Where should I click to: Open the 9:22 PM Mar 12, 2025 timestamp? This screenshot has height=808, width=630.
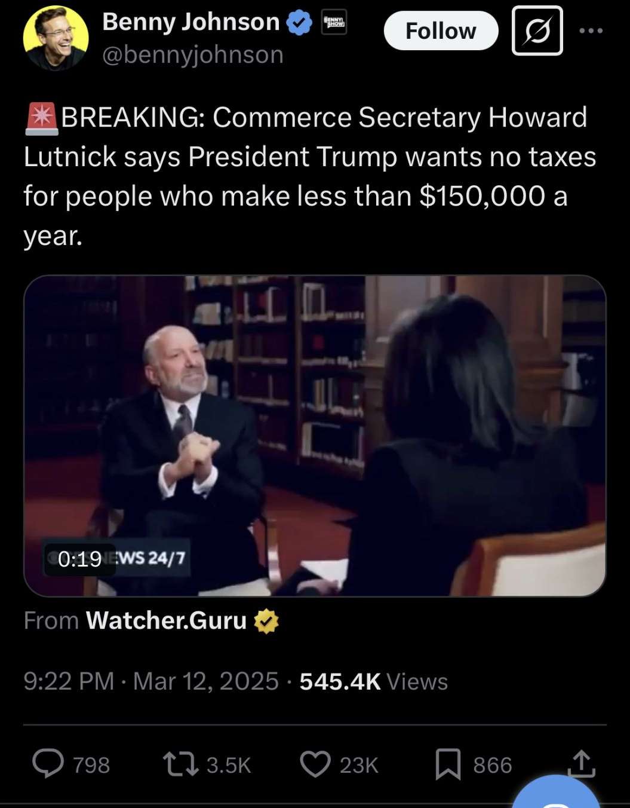pyautogui.click(x=151, y=681)
